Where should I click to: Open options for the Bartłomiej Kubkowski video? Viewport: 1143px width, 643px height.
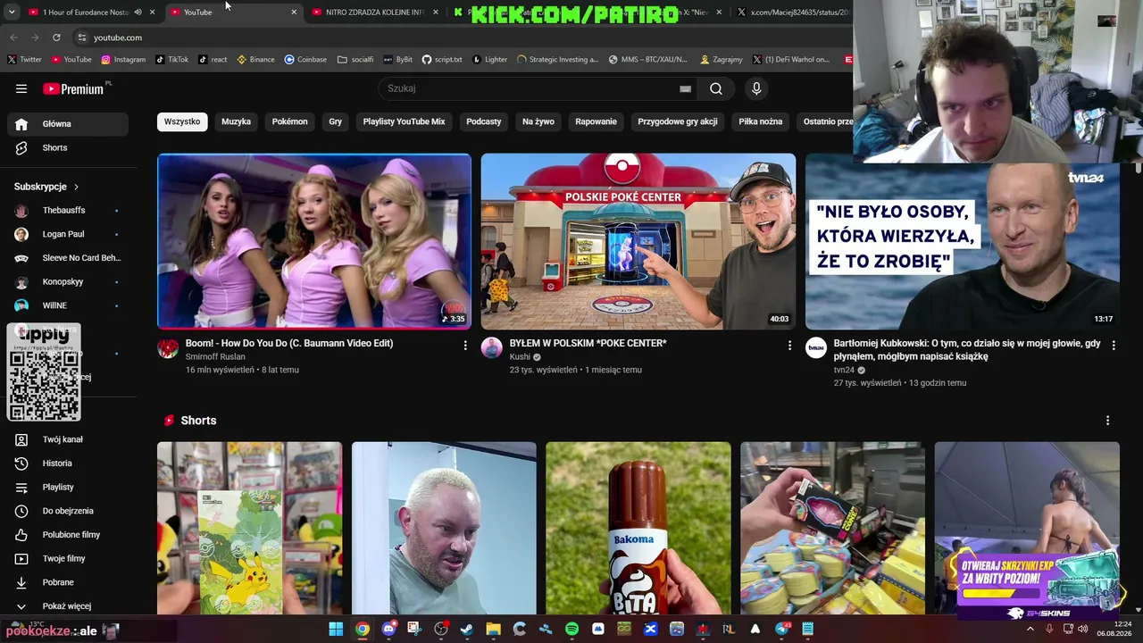1113,345
